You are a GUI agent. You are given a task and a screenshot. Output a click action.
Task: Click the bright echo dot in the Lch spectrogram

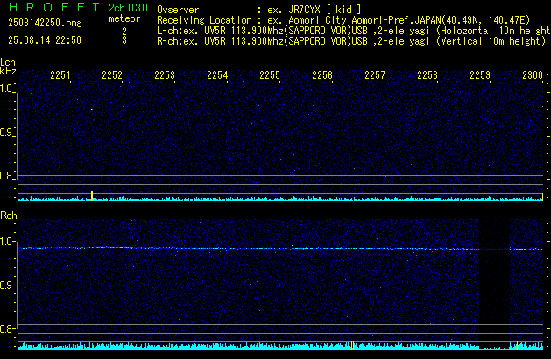click(x=92, y=109)
